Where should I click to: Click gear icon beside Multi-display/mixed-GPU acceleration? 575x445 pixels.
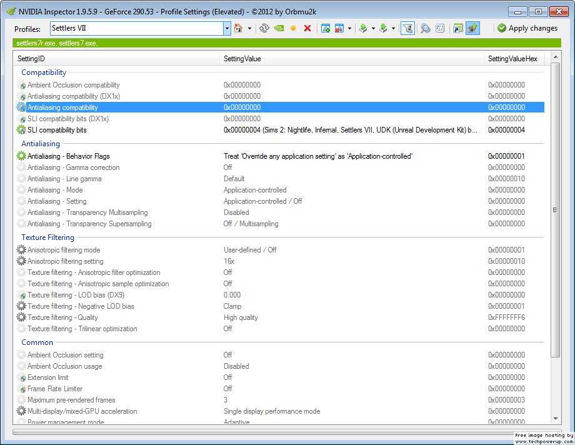tap(21, 411)
